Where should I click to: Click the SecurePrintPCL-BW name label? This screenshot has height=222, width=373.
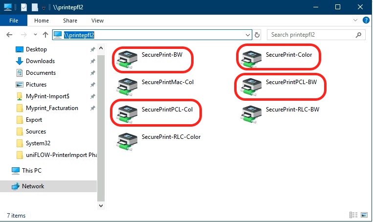(291, 82)
